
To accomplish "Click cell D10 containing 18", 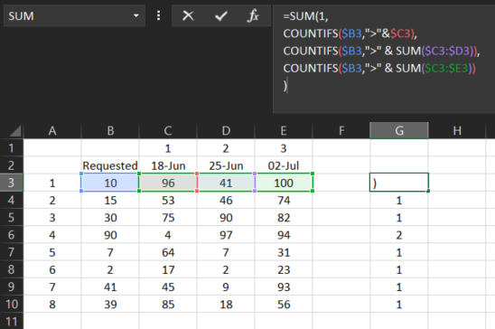I will point(226,304).
